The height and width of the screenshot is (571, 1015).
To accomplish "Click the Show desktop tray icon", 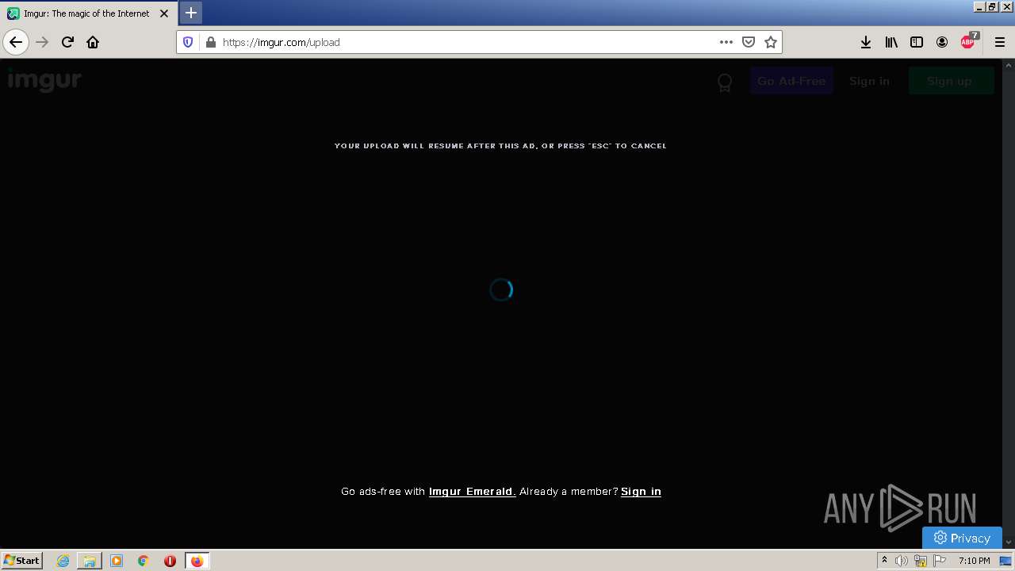I will (1005, 561).
